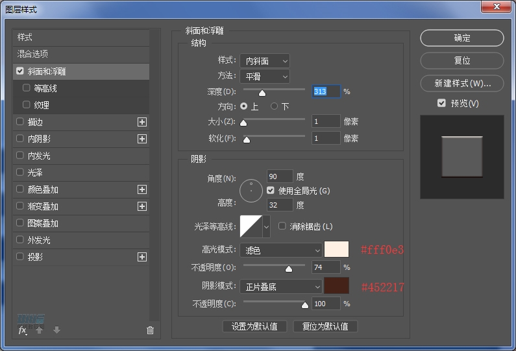Click the 确定 button
The height and width of the screenshot is (351, 516).
[x=461, y=38]
